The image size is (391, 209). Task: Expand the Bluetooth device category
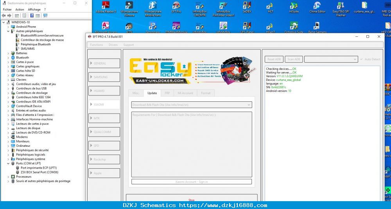(x=8, y=58)
